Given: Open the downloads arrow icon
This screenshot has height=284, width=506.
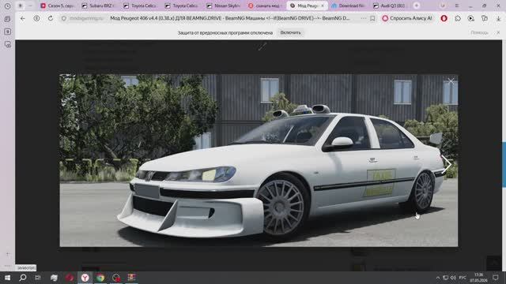Looking at the screenshot, I should coord(498,19).
